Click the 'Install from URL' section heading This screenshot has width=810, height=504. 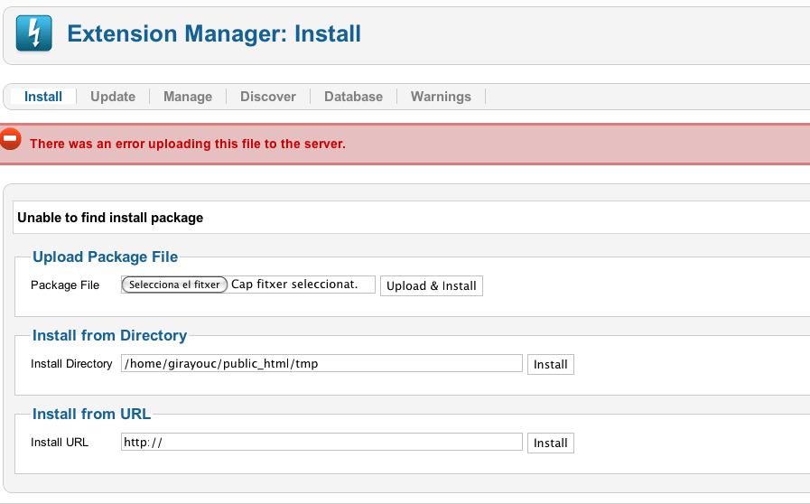[91, 414]
